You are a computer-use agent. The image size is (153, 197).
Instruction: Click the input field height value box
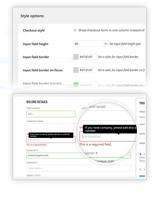[x=88, y=44]
